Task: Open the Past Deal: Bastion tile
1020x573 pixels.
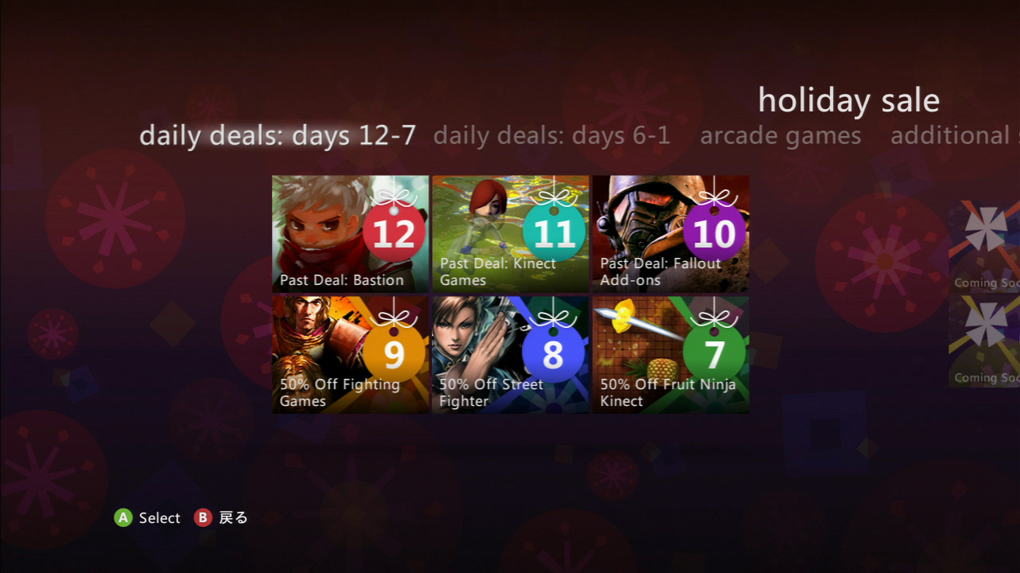Action: pyautogui.click(x=351, y=234)
